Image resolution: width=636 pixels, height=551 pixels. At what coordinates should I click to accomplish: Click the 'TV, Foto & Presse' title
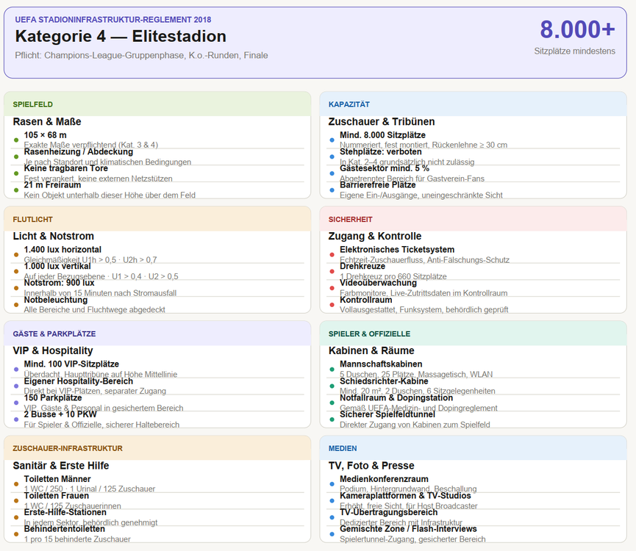(x=371, y=466)
